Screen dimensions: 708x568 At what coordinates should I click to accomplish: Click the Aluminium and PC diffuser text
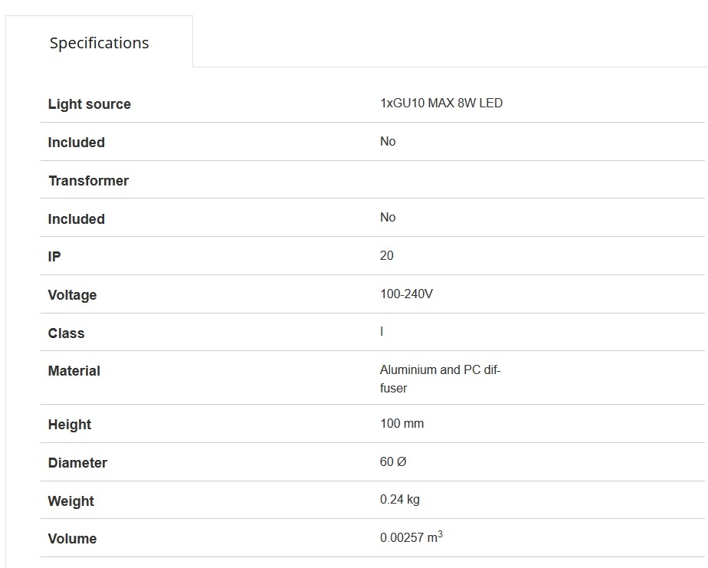(x=441, y=379)
